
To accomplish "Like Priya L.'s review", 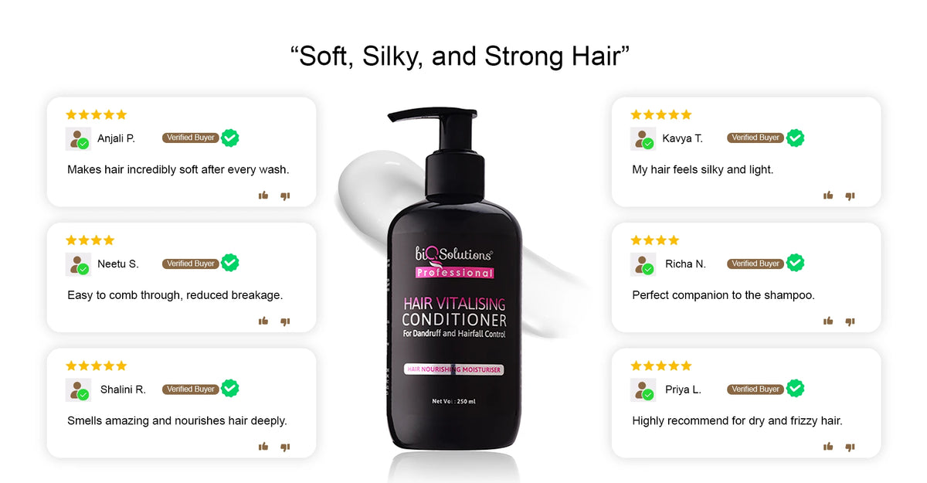I will pyautogui.click(x=828, y=446).
